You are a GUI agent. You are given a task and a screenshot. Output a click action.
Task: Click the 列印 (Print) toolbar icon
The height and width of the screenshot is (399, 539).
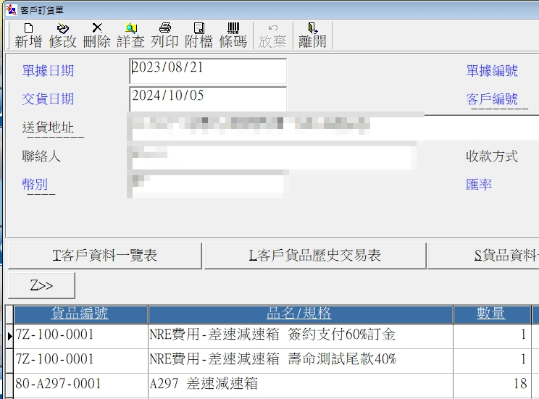point(164,35)
